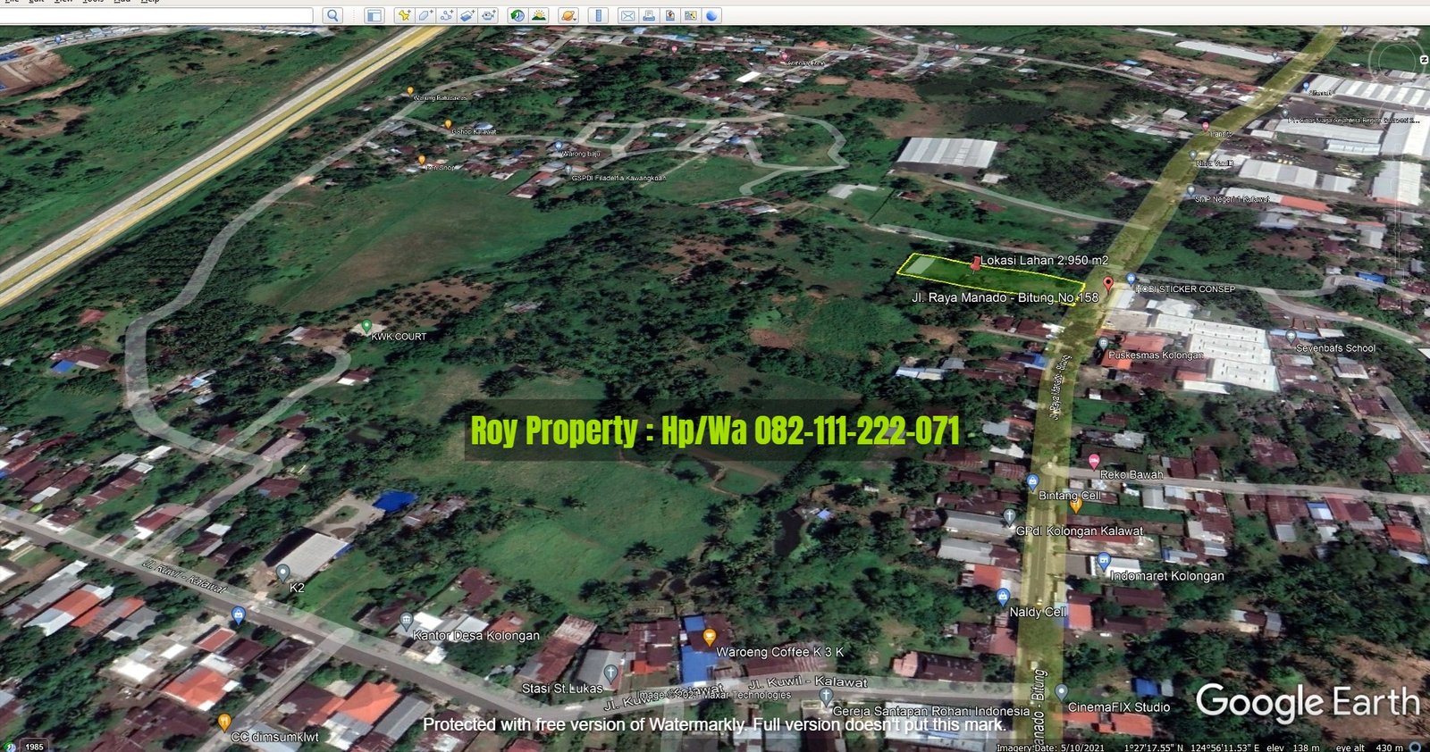Click the Print icon
The height and width of the screenshot is (752, 1430).
click(649, 15)
